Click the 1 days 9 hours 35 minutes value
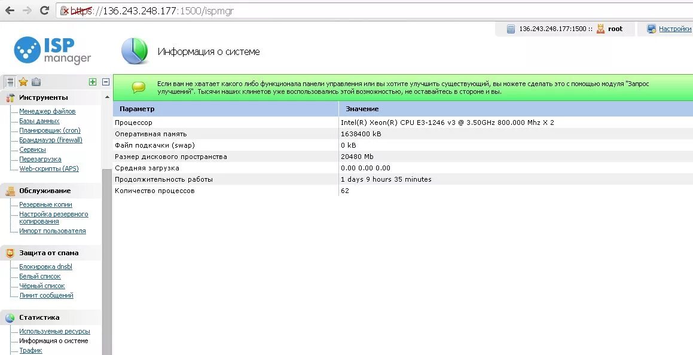The image size is (693, 355). 386,179
